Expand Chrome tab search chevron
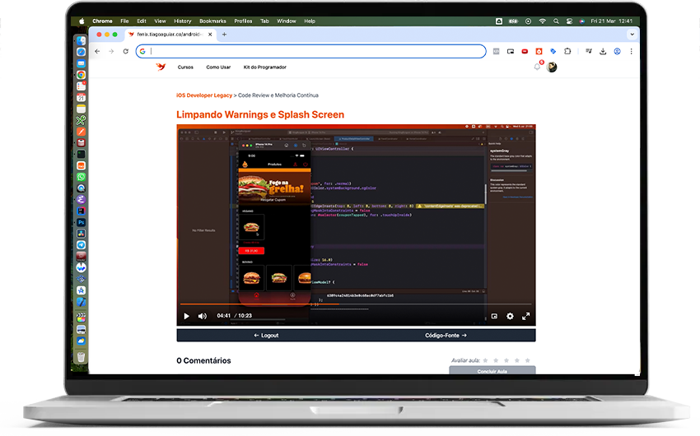This screenshot has width=700, height=436. click(632, 35)
